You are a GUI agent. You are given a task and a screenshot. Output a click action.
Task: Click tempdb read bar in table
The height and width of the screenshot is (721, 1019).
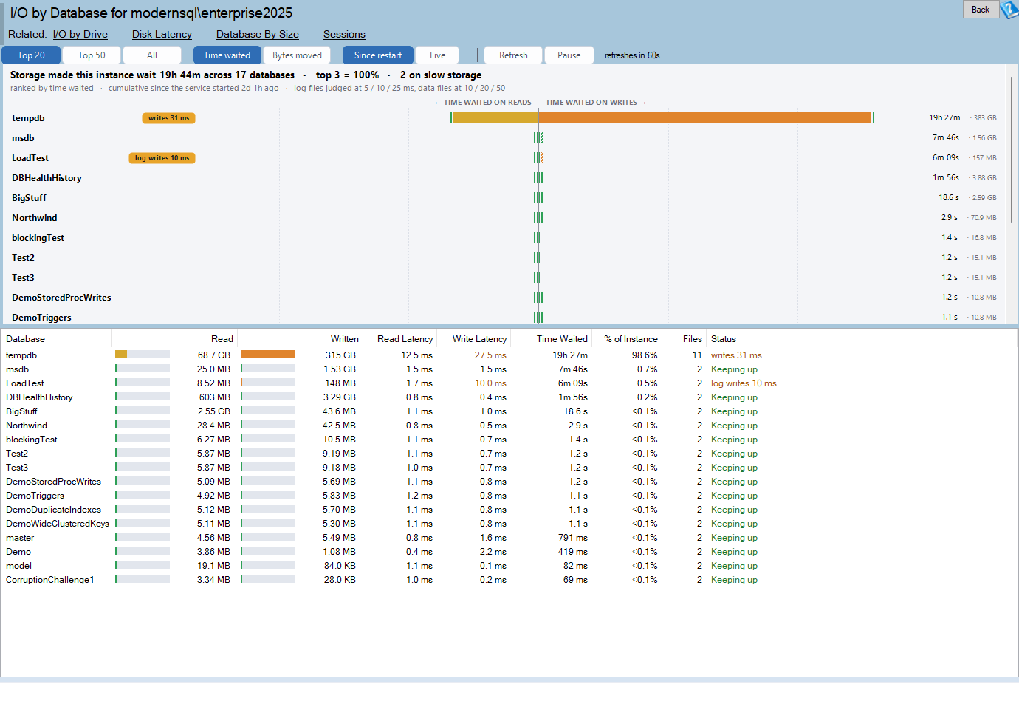[x=143, y=355]
